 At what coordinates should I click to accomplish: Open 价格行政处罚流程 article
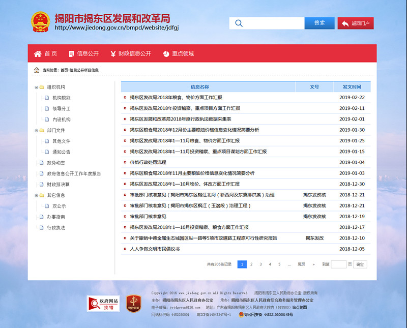pos(148,162)
